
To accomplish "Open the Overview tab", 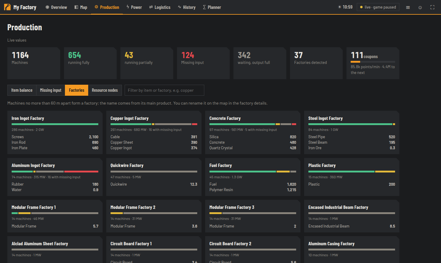I will click(56, 7).
